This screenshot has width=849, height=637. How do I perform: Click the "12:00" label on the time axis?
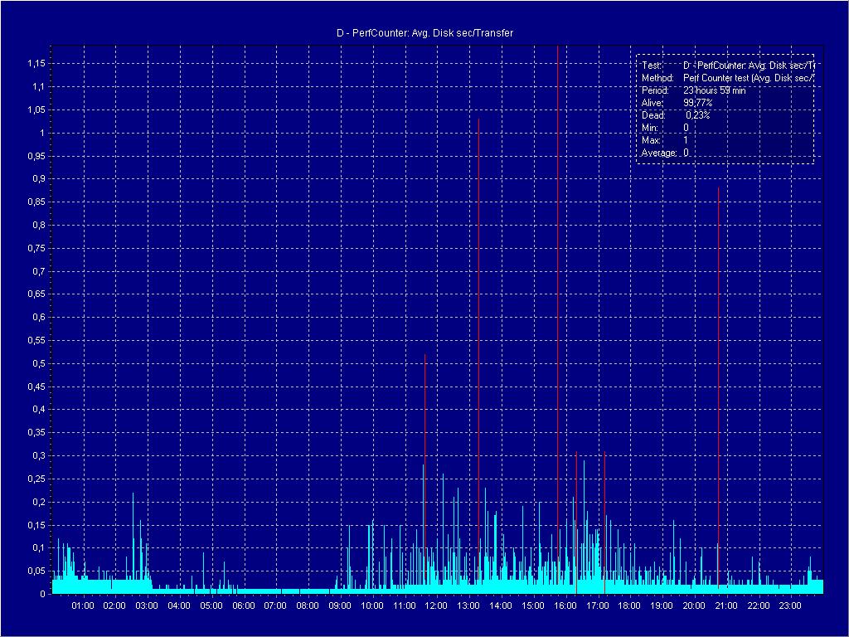[x=436, y=605]
